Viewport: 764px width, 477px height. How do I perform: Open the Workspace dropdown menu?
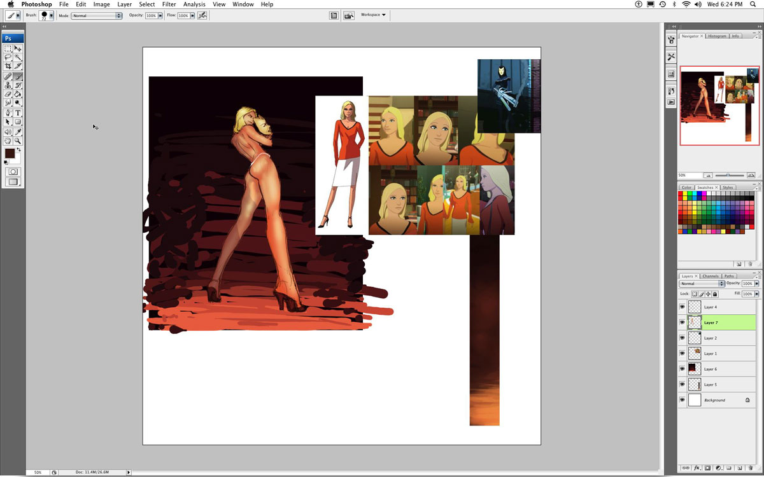click(x=373, y=15)
